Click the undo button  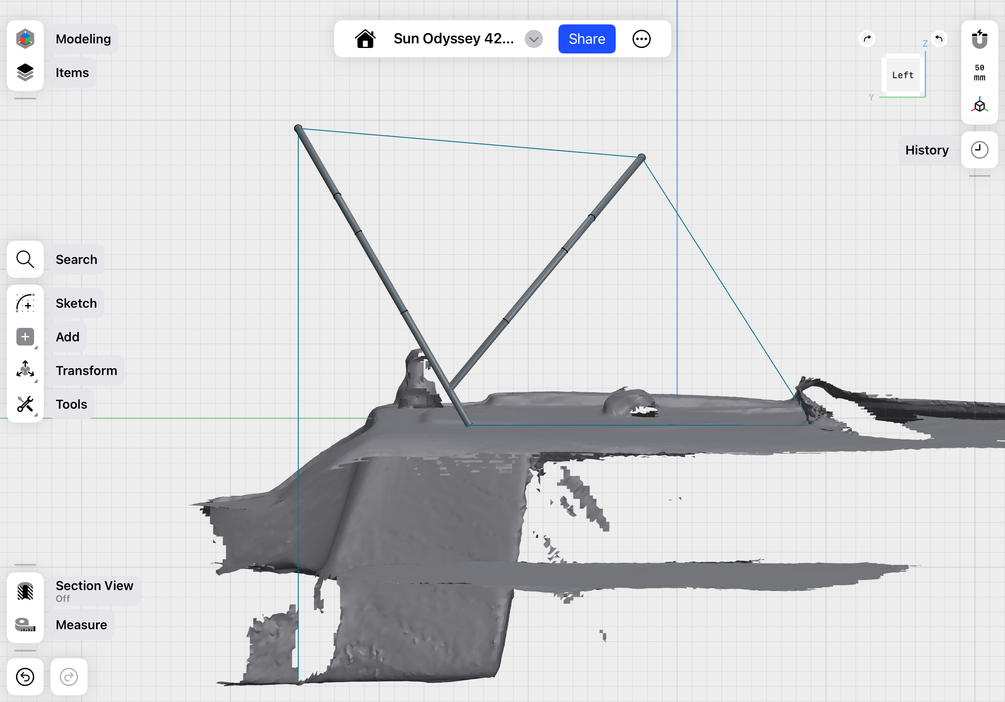pyautogui.click(x=25, y=677)
